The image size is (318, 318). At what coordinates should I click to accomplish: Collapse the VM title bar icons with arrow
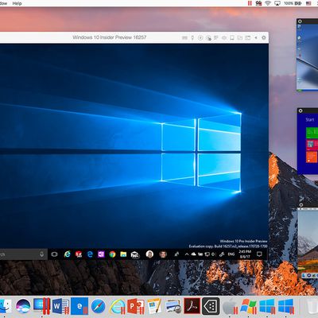pyautogui.click(x=256, y=38)
